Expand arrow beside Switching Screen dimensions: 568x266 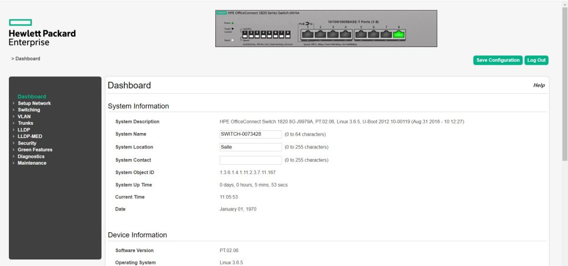14,110
